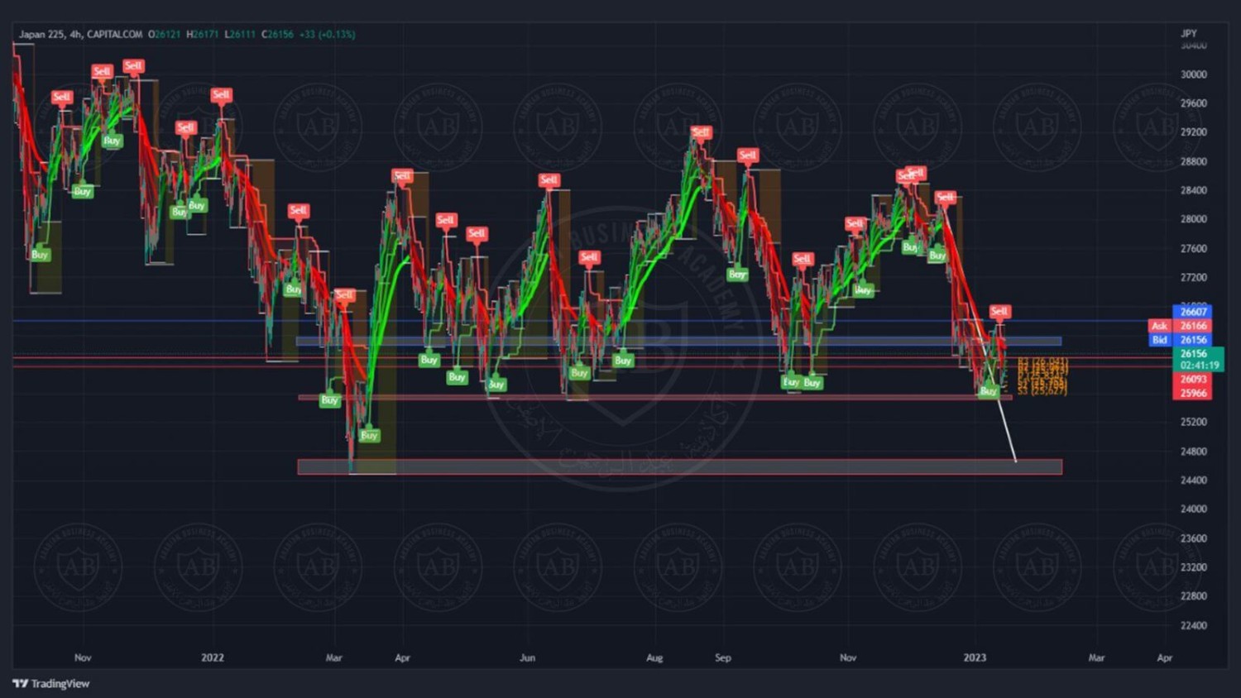Click the high value H26171

[203, 35]
